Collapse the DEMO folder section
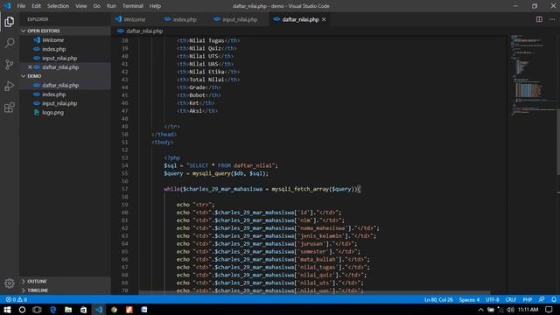Image resolution: width=560 pixels, height=315 pixels. click(66, 76)
